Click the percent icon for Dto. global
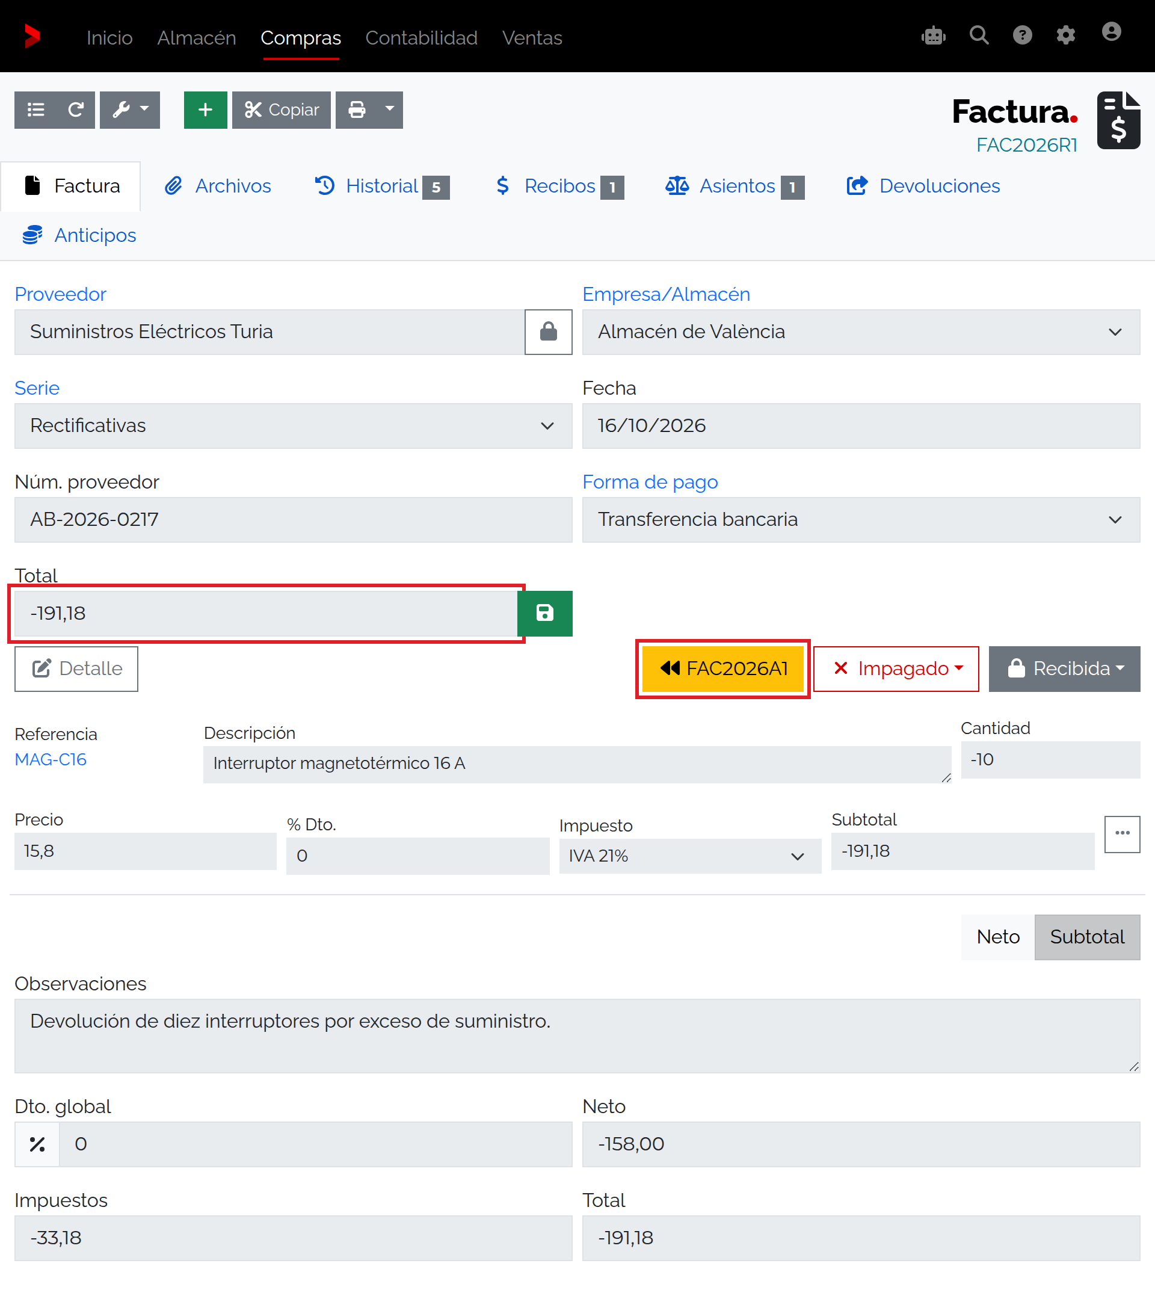Screen dimensions: 1155x1290 pyautogui.click(x=37, y=1144)
